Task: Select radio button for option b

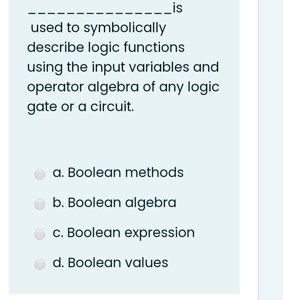Action: (x=39, y=204)
